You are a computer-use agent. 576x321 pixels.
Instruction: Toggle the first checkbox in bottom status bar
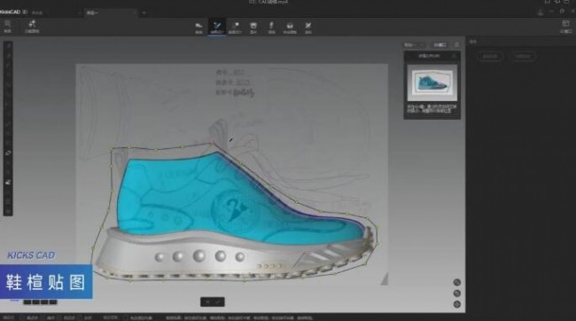[x=22, y=317]
